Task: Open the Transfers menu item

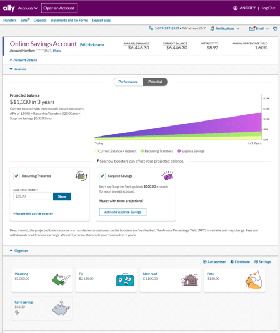Action: click(x=9, y=20)
